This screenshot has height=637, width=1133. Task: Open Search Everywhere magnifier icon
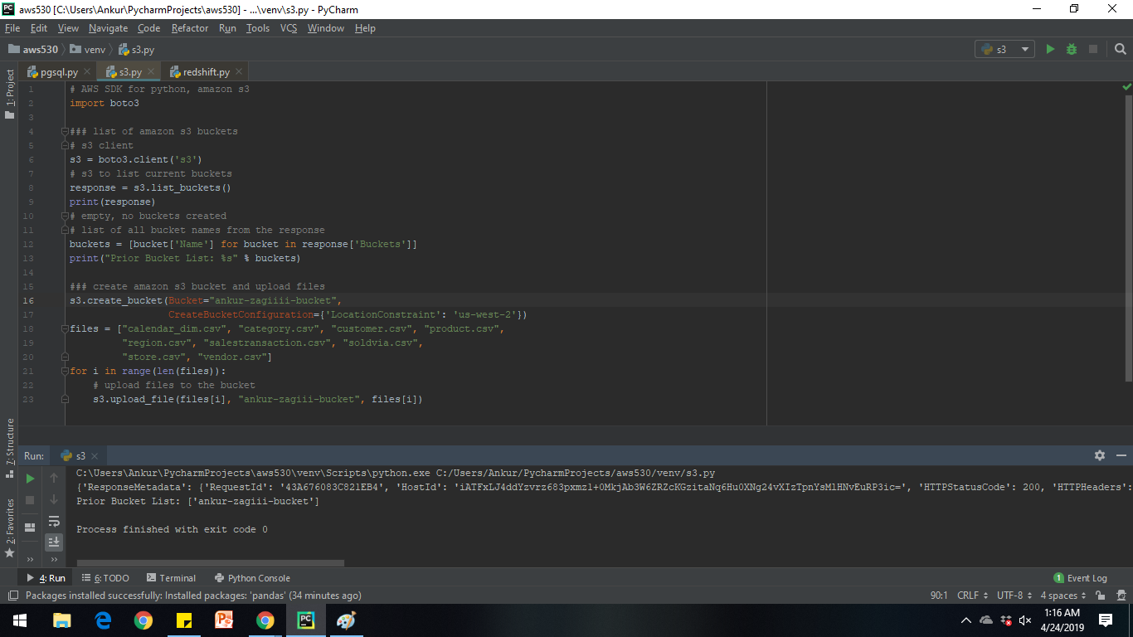pyautogui.click(x=1120, y=49)
